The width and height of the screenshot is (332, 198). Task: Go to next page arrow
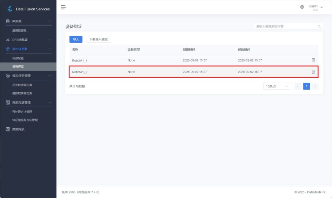pos(315,86)
